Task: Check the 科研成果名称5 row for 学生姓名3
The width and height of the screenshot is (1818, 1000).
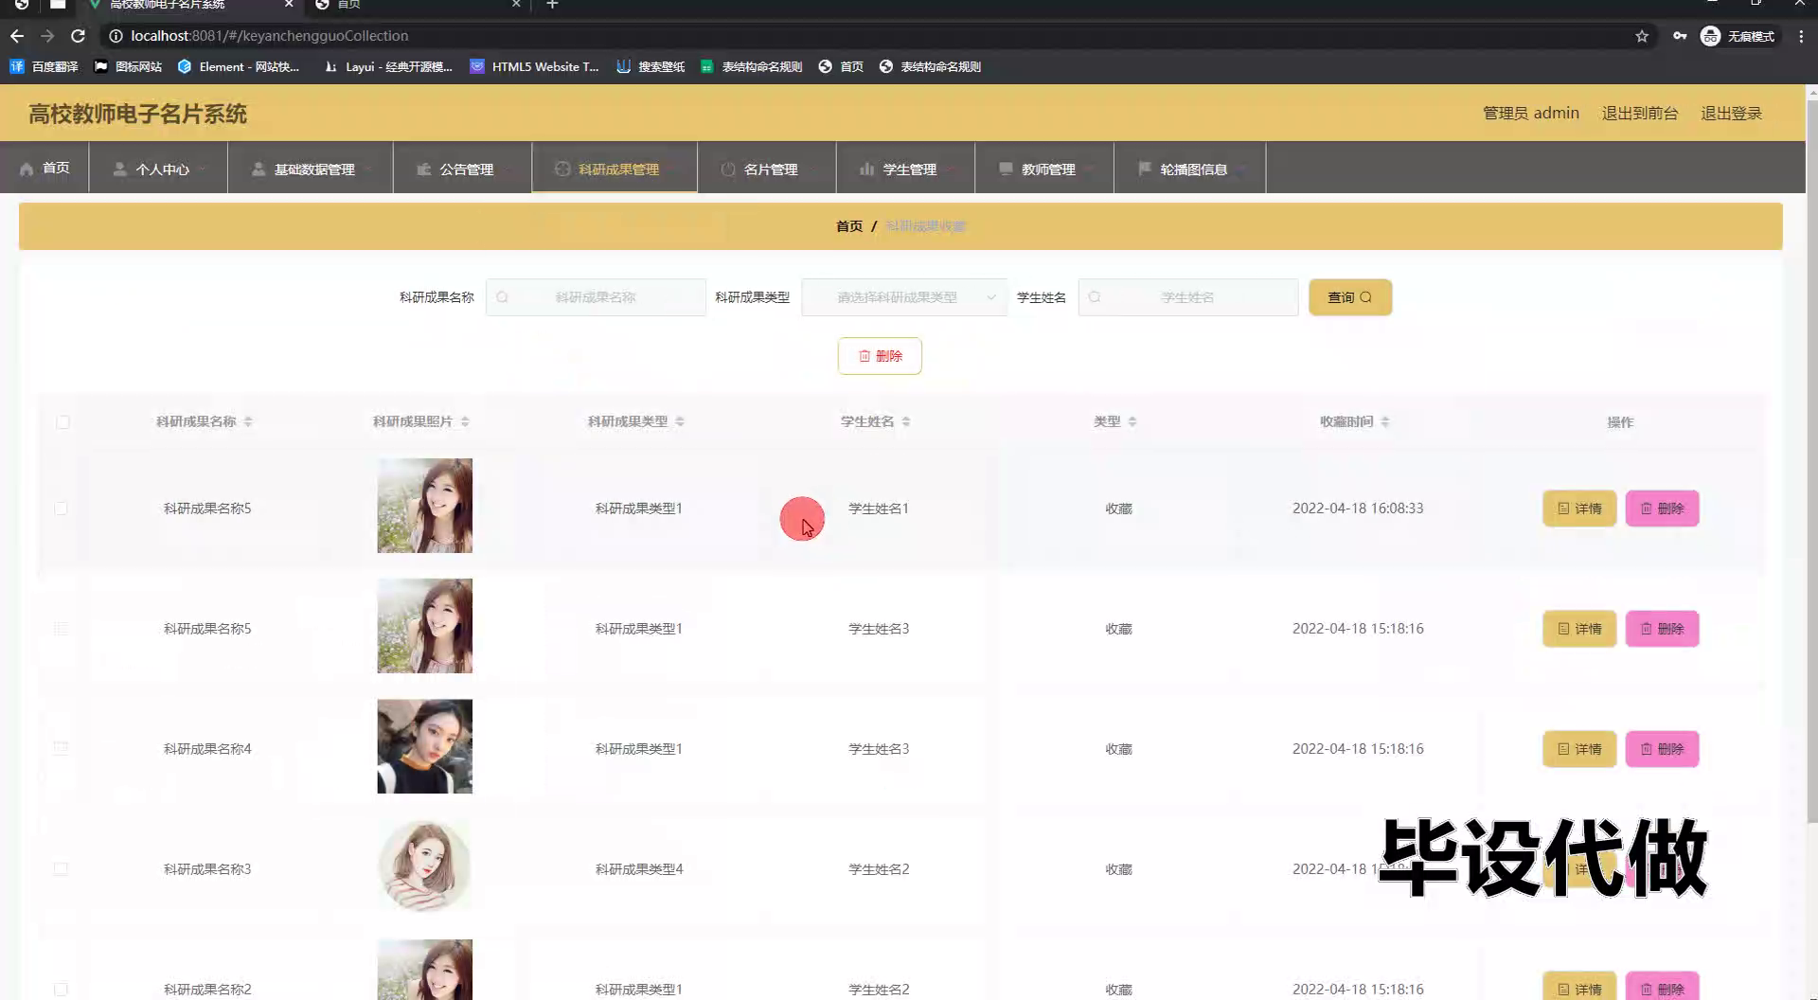Action: pos(61,629)
